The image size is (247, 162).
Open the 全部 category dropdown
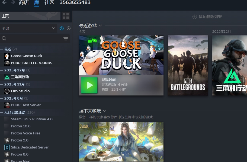pyautogui.click(x=28, y=28)
